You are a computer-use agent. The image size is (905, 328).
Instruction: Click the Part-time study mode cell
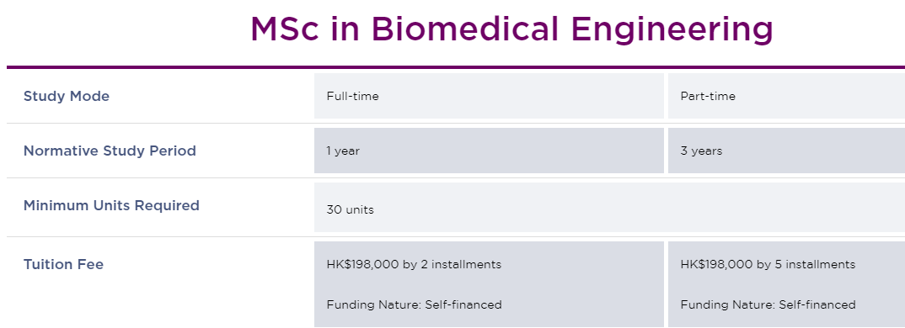click(786, 96)
